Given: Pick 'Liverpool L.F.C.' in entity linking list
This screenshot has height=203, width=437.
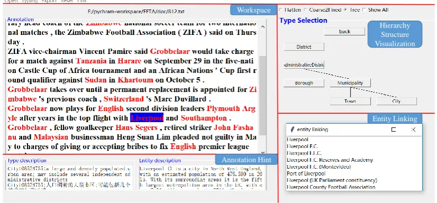Looking at the screenshot, I should click(x=304, y=153).
